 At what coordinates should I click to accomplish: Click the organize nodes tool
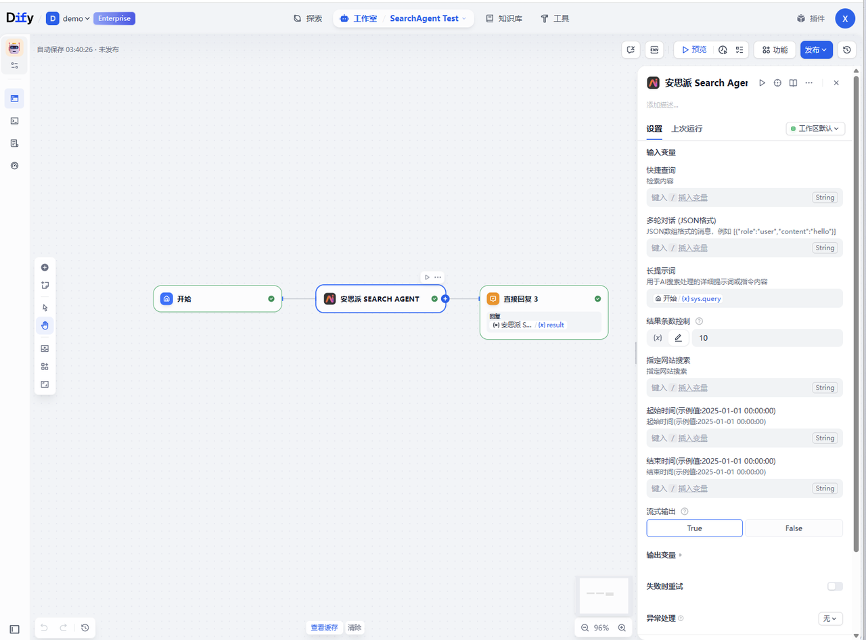[x=45, y=367]
